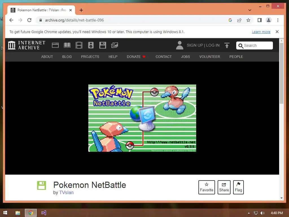Click the Learn more link

[x=261, y=32]
